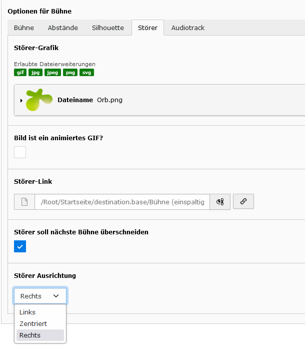The image size is (305, 349).
Task: Click into the Störer-Link path field
Action: (122, 202)
